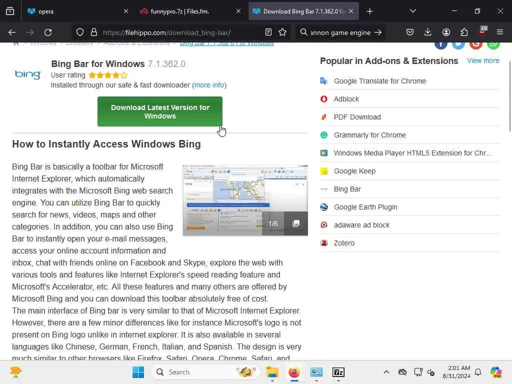Select the Download Bing Bar tab
Image resolution: width=512 pixels, height=384 pixels.
(303, 11)
